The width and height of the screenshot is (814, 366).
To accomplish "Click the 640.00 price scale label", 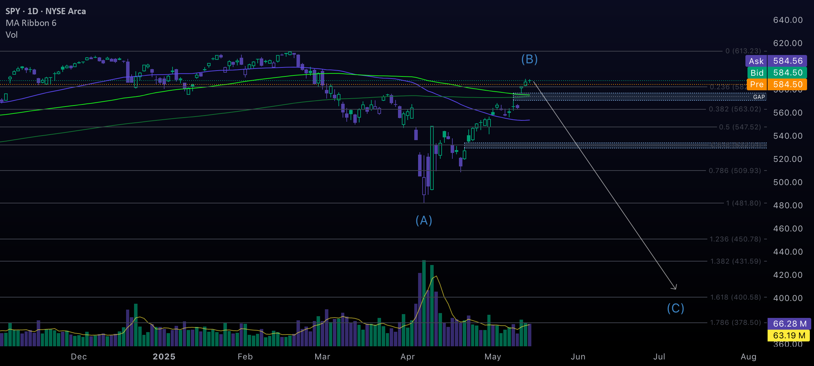I will tap(788, 20).
